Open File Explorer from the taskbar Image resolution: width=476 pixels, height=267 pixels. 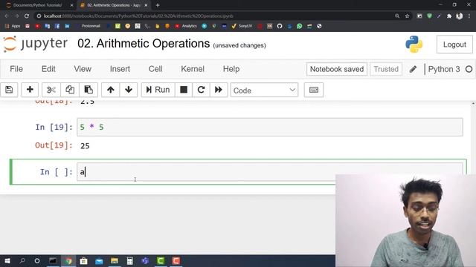click(115, 260)
